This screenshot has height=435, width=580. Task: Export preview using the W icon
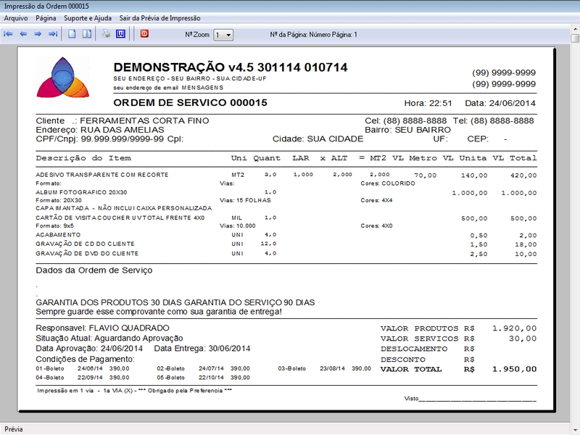(120, 34)
